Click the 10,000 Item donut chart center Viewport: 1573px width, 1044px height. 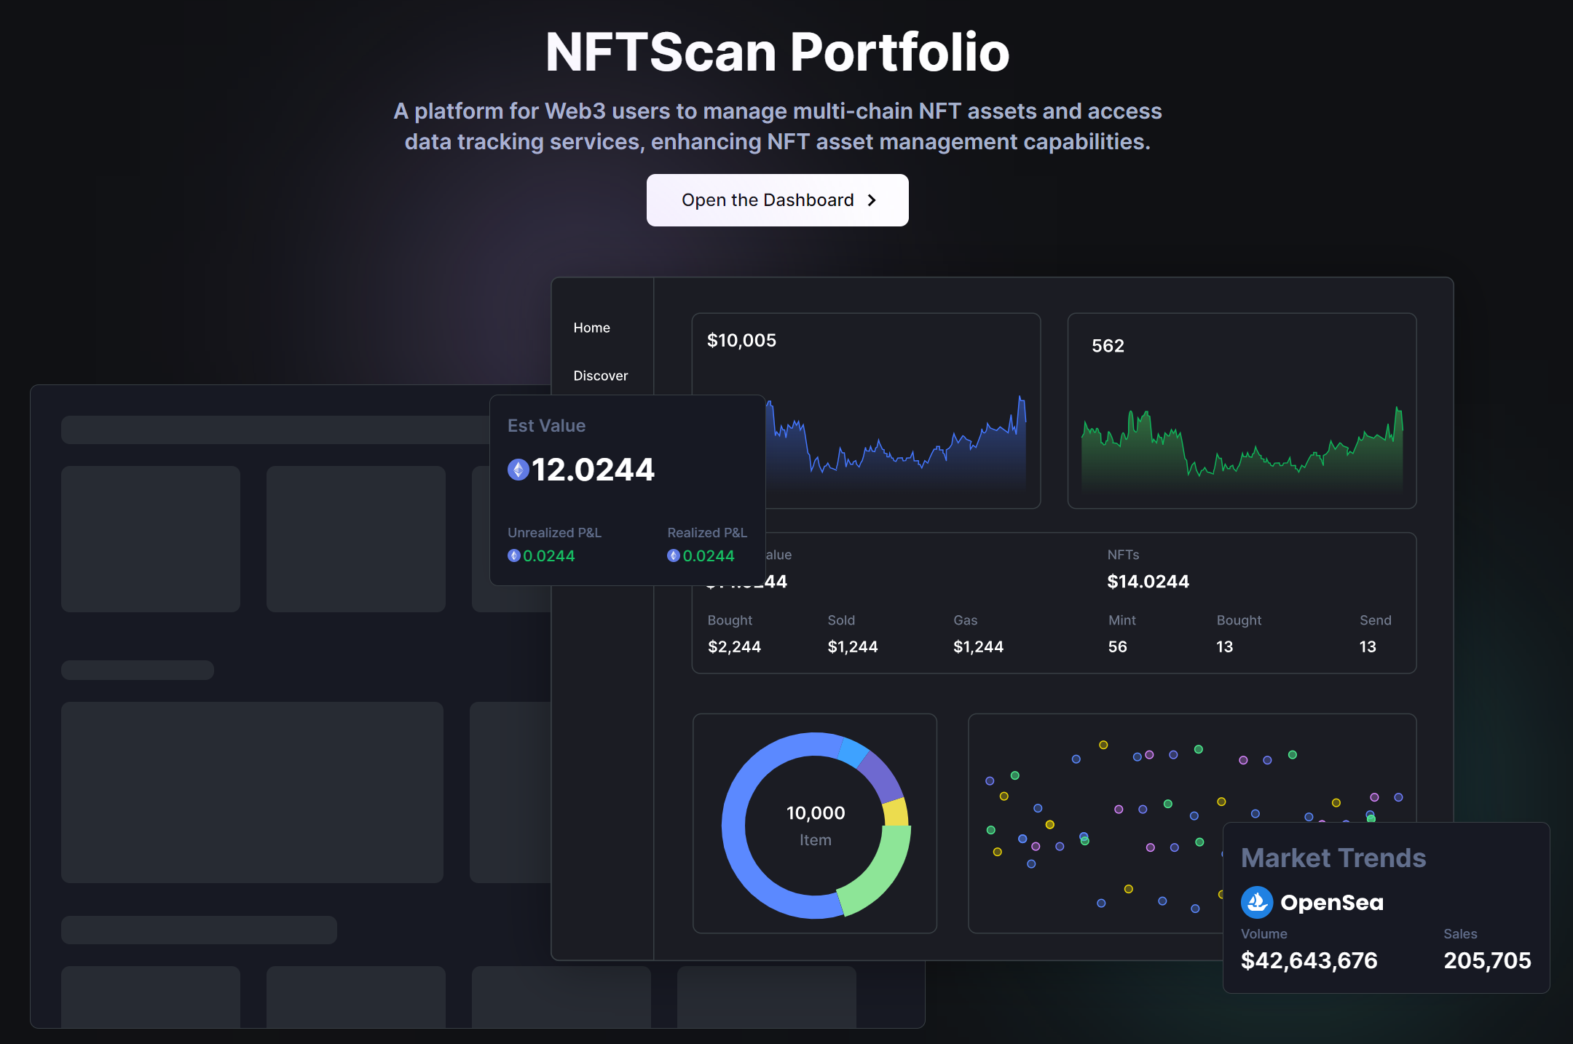815,825
